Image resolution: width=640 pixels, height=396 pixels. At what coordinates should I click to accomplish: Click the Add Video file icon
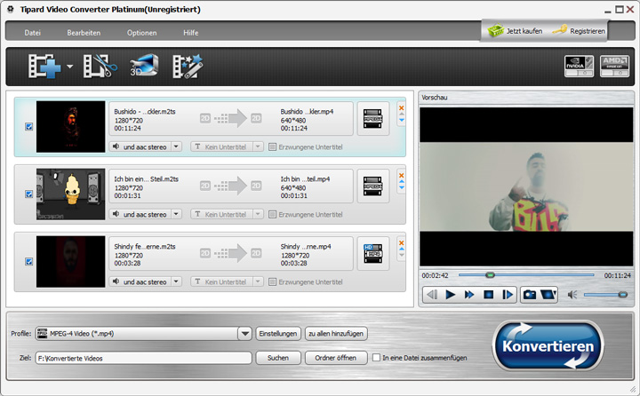44,66
